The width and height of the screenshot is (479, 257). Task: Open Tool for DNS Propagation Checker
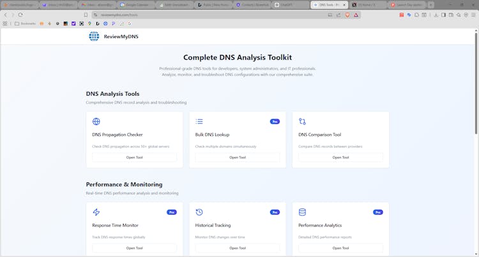(134, 157)
